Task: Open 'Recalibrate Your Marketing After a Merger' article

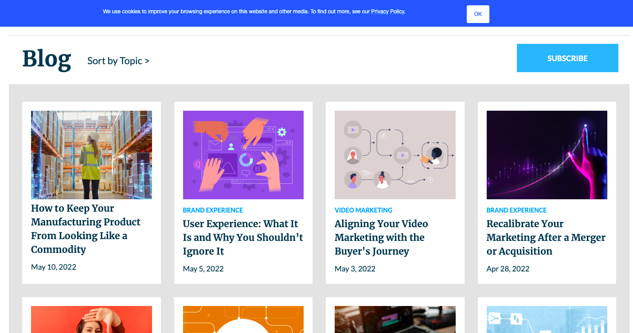Action: pyautogui.click(x=547, y=237)
